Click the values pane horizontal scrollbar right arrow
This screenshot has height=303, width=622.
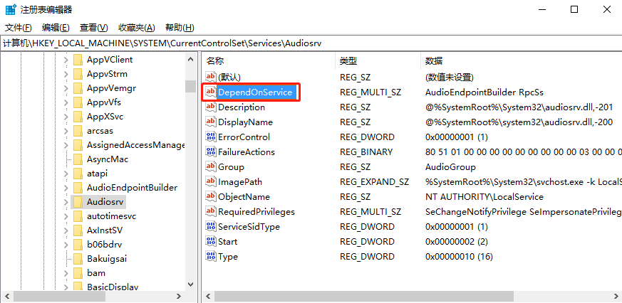tap(616, 296)
